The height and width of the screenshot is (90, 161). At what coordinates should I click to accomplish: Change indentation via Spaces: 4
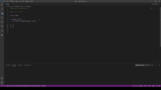click(x=141, y=86)
